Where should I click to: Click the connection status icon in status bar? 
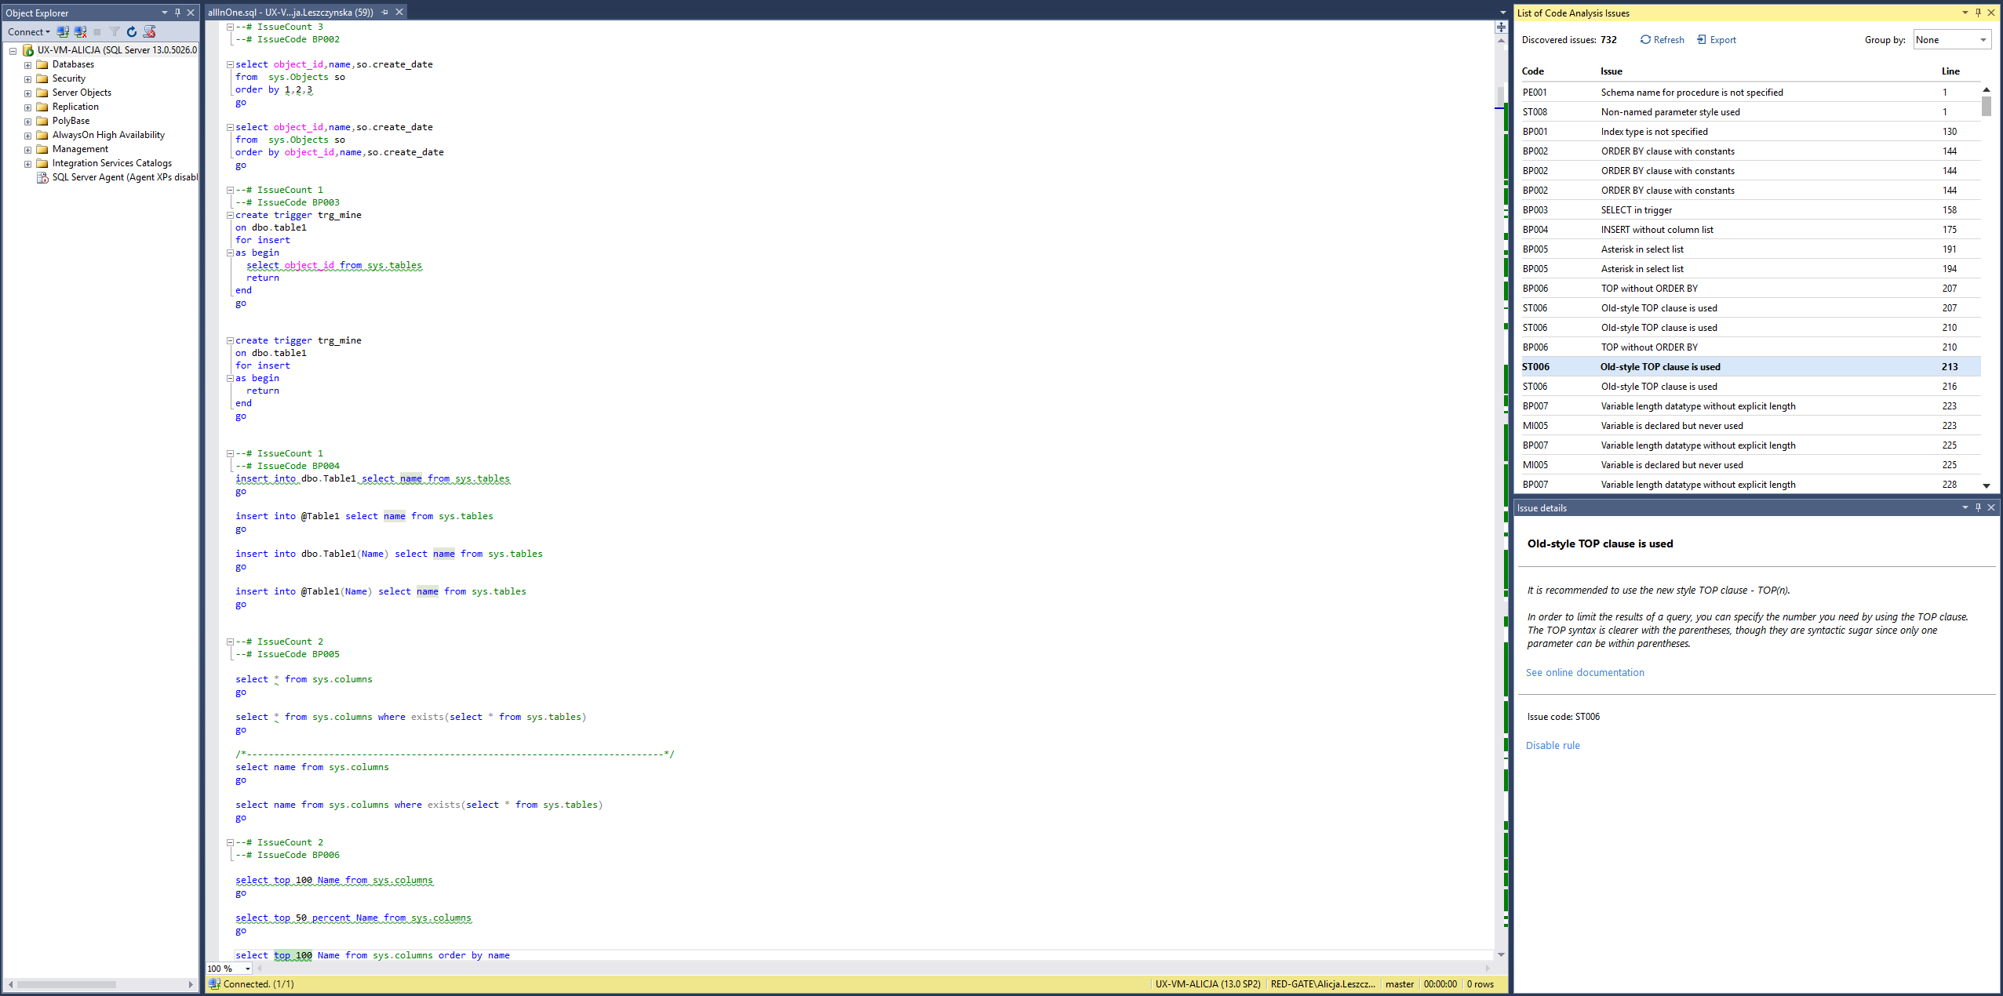point(214,984)
